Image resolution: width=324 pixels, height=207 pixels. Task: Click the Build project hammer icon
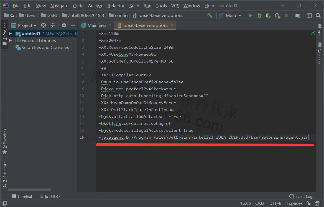[210, 15]
